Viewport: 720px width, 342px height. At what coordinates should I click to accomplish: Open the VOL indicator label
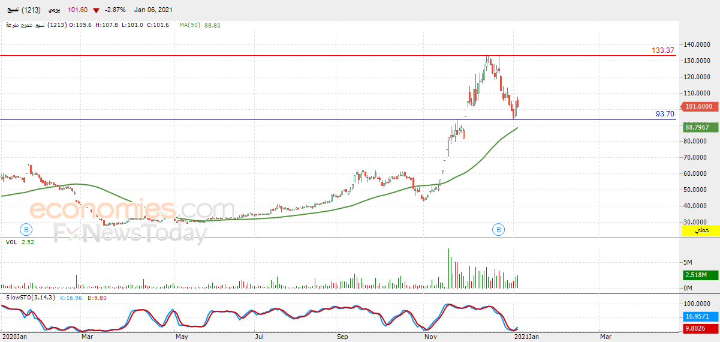pyautogui.click(x=11, y=243)
